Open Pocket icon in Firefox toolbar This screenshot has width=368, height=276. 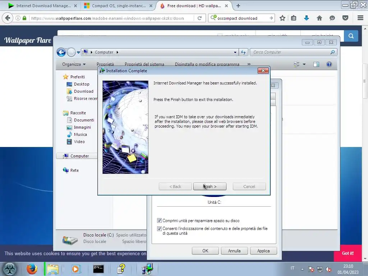[x=345, y=18]
